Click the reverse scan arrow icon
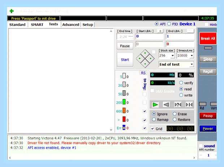The height and width of the screenshot is (167, 224). (x=166, y=105)
